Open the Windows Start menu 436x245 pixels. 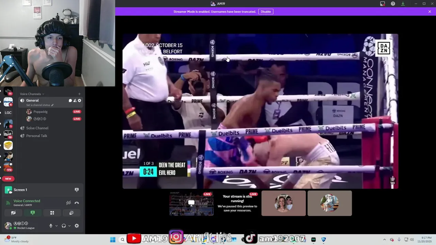click(113, 240)
